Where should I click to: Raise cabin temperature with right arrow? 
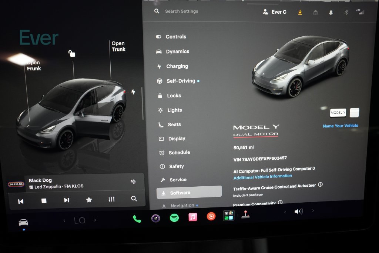pyautogui.click(x=95, y=220)
